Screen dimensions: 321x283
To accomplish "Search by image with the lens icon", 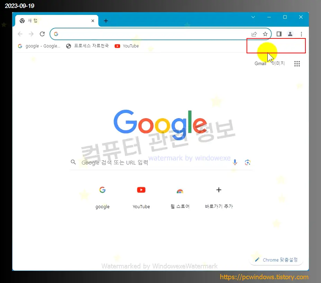I will [248, 162].
